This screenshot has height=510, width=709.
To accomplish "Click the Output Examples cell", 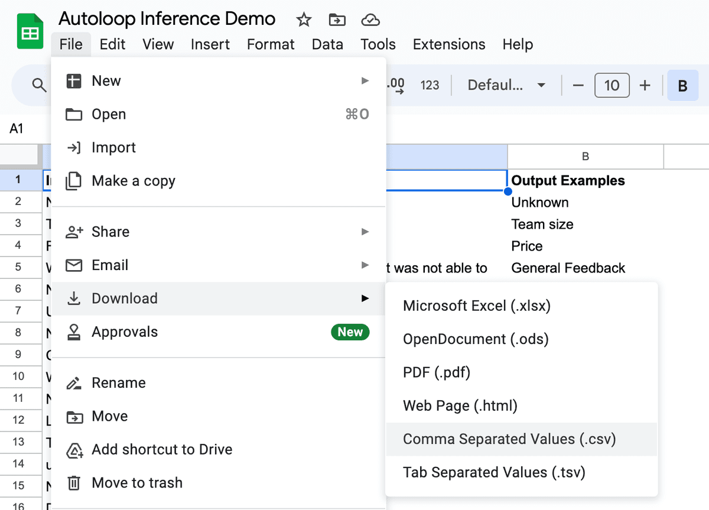I will 586,180.
